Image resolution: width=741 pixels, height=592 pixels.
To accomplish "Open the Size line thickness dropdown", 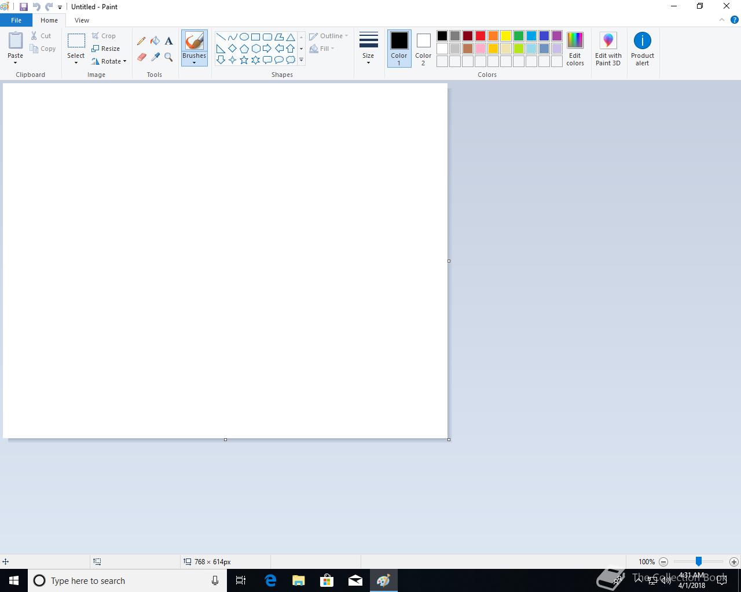I will 368,49.
